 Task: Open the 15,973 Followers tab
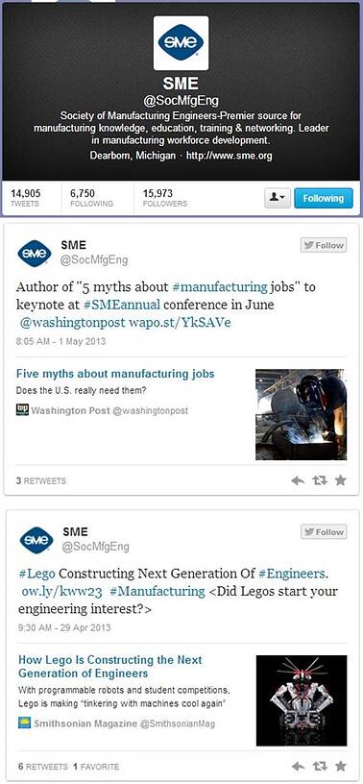(165, 198)
